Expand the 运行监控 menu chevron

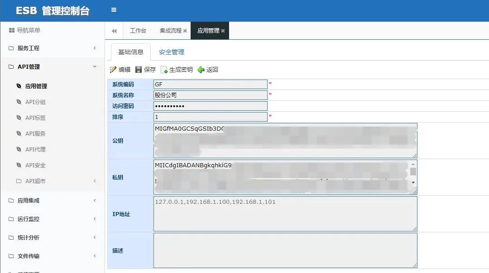click(95, 219)
